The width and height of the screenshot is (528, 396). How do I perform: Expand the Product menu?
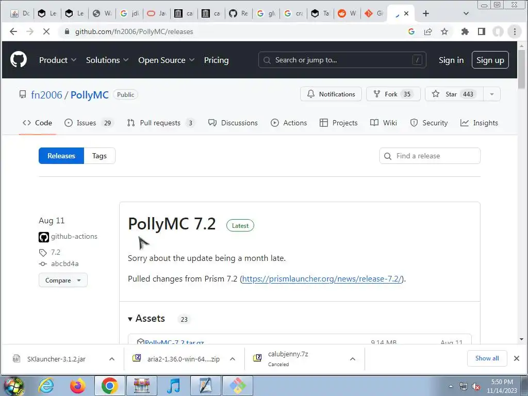(58, 60)
